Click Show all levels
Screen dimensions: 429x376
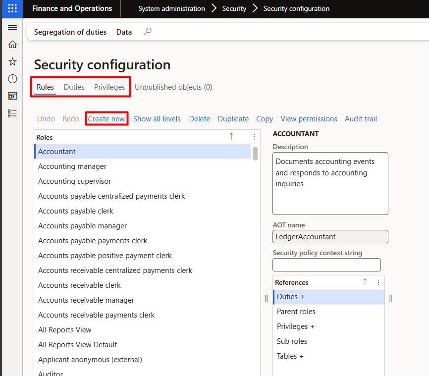[157, 119]
